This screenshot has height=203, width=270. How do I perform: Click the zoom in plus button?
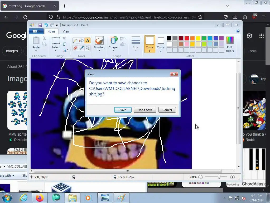tap(233, 177)
